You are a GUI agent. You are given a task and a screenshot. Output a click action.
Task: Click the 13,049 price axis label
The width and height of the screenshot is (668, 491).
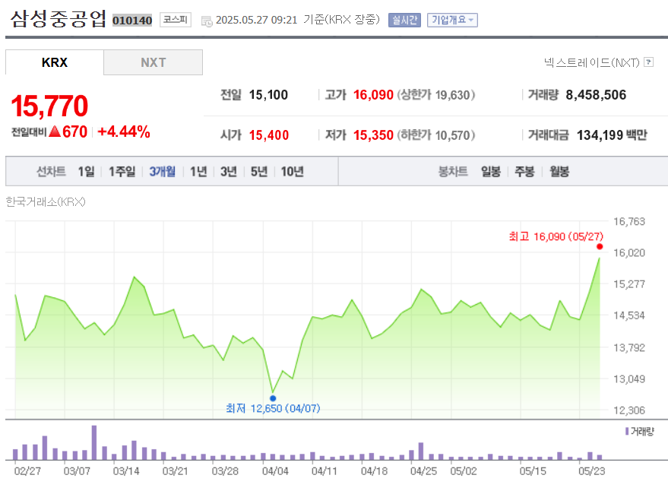pyautogui.click(x=629, y=379)
